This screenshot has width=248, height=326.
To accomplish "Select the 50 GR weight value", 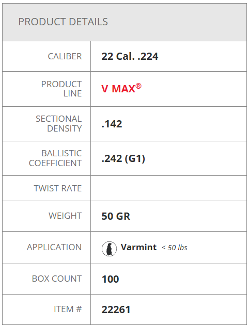I will [x=116, y=216].
